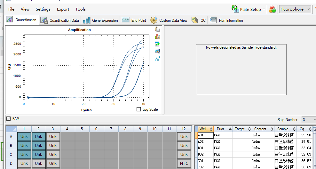The width and height of the screenshot is (316, 169).
Task: Click the Run Information document icon
Action: (x=213, y=20)
